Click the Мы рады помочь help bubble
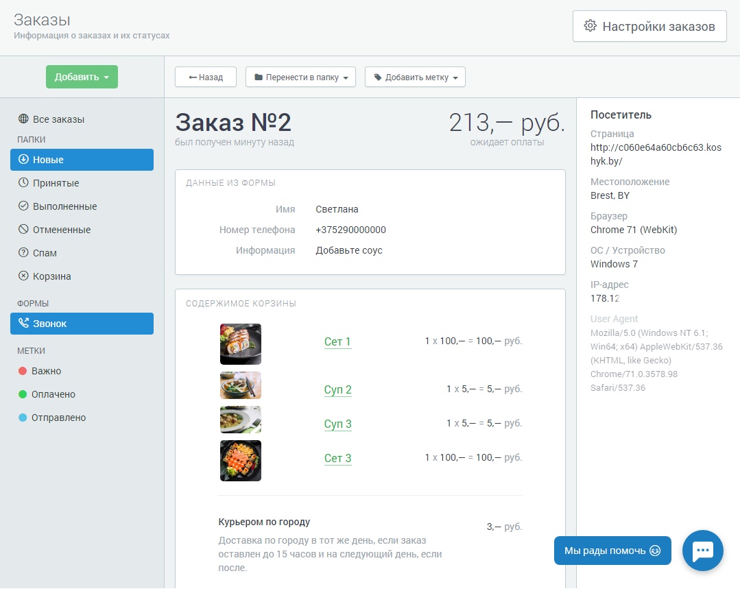740x591 pixels. click(x=612, y=551)
